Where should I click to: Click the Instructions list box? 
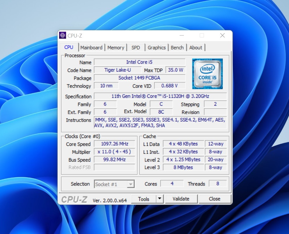click(160, 123)
